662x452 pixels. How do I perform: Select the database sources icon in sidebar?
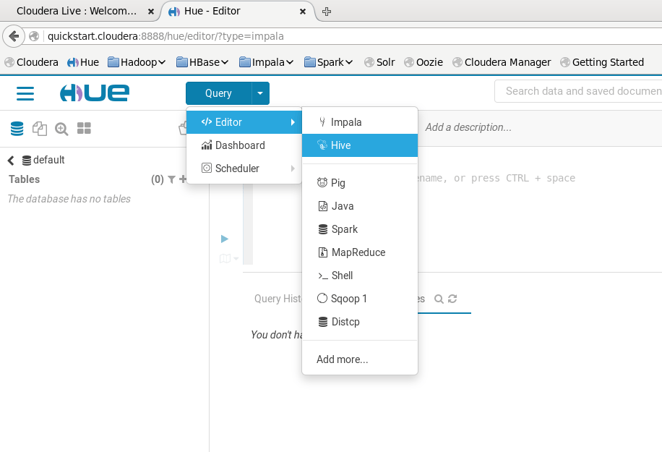[17, 128]
